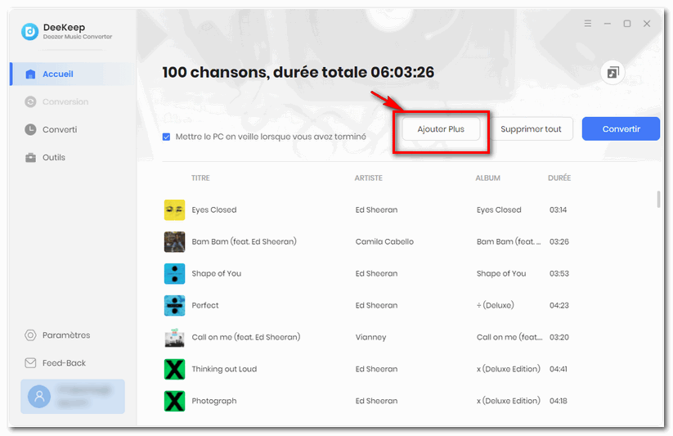The image size is (673, 436).
Task: Click artist Vianney
Action: click(x=370, y=337)
